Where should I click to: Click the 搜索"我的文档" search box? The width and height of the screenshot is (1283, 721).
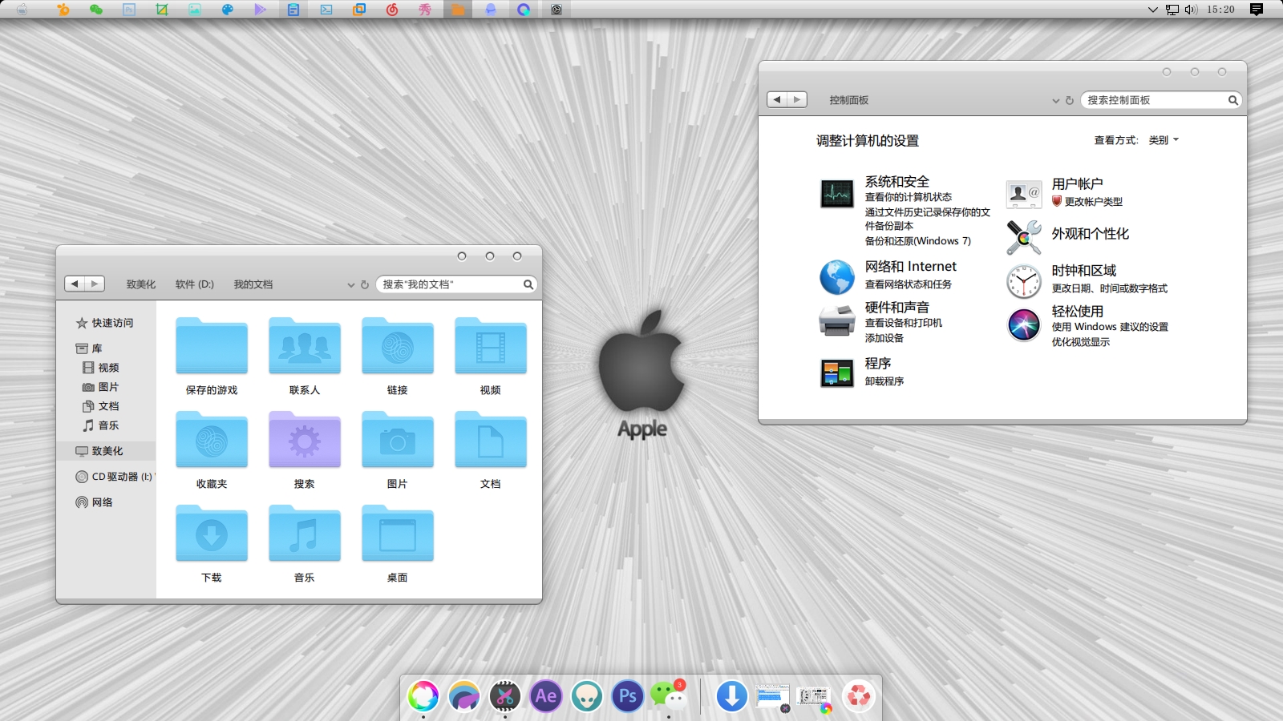point(449,284)
